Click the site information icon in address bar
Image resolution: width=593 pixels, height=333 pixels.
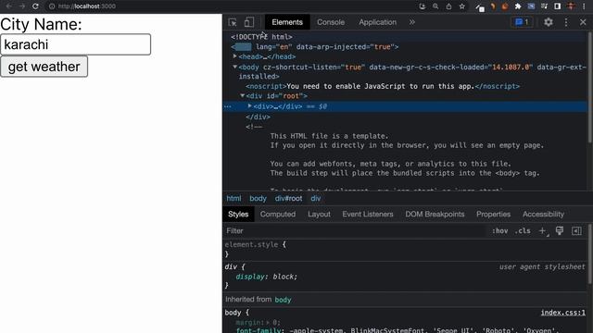(x=52, y=6)
